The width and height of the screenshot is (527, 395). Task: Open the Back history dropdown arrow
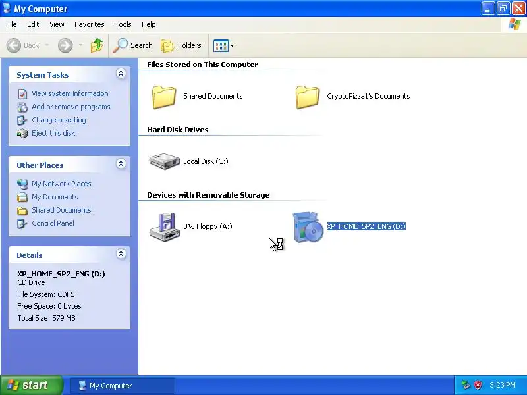pyautogui.click(x=47, y=45)
